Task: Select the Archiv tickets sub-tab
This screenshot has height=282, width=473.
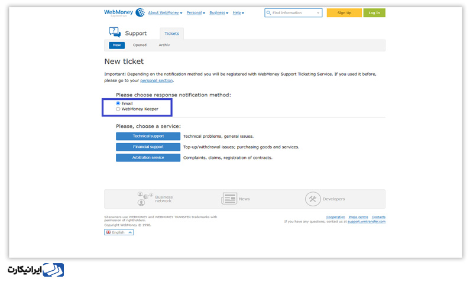Action: click(x=164, y=46)
